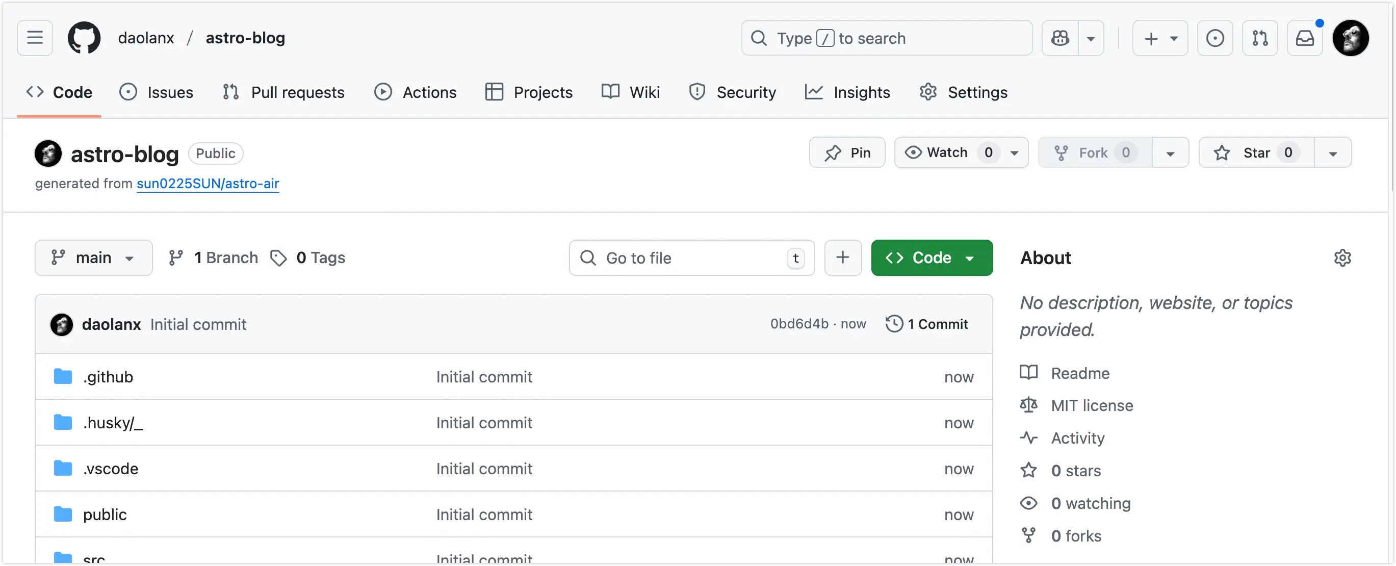Open the sun0225SUN/astro-air template link
Image resolution: width=1396 pixels, height=566 pixels.
tap(208, 183)
